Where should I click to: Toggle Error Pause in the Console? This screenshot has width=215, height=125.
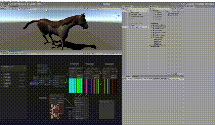(x=156, y=79)
